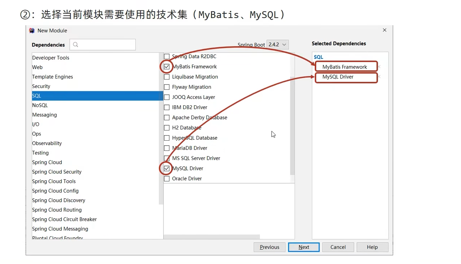Check the H2 Database option

pyautogui.click(x=167, y=128)
